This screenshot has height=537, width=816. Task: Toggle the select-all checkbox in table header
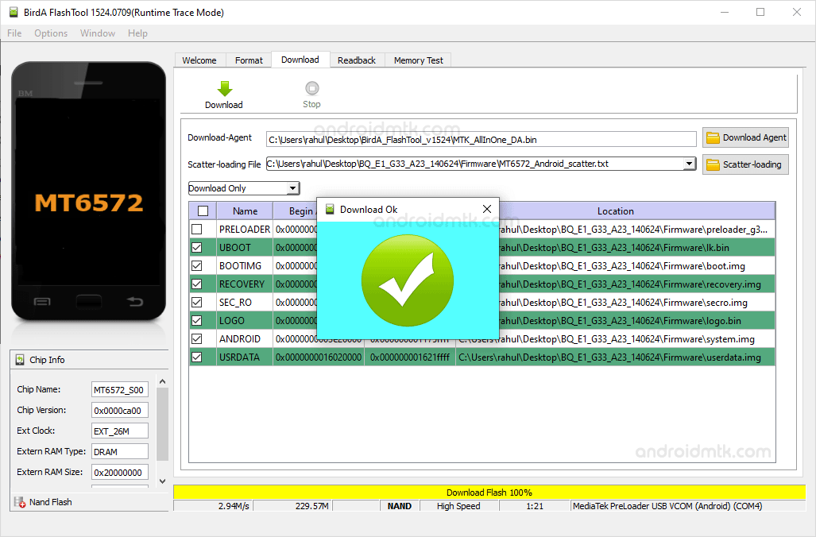203,211
